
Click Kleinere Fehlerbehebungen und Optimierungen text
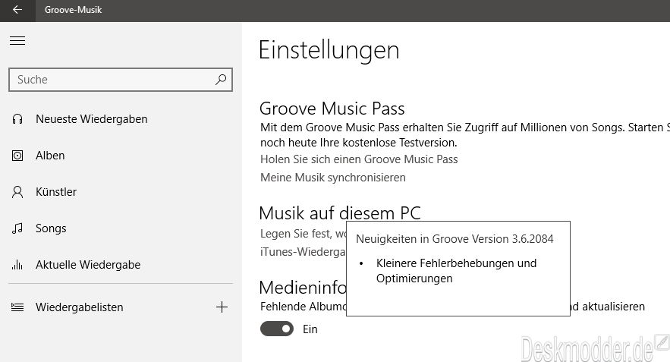tap(456, 271)
